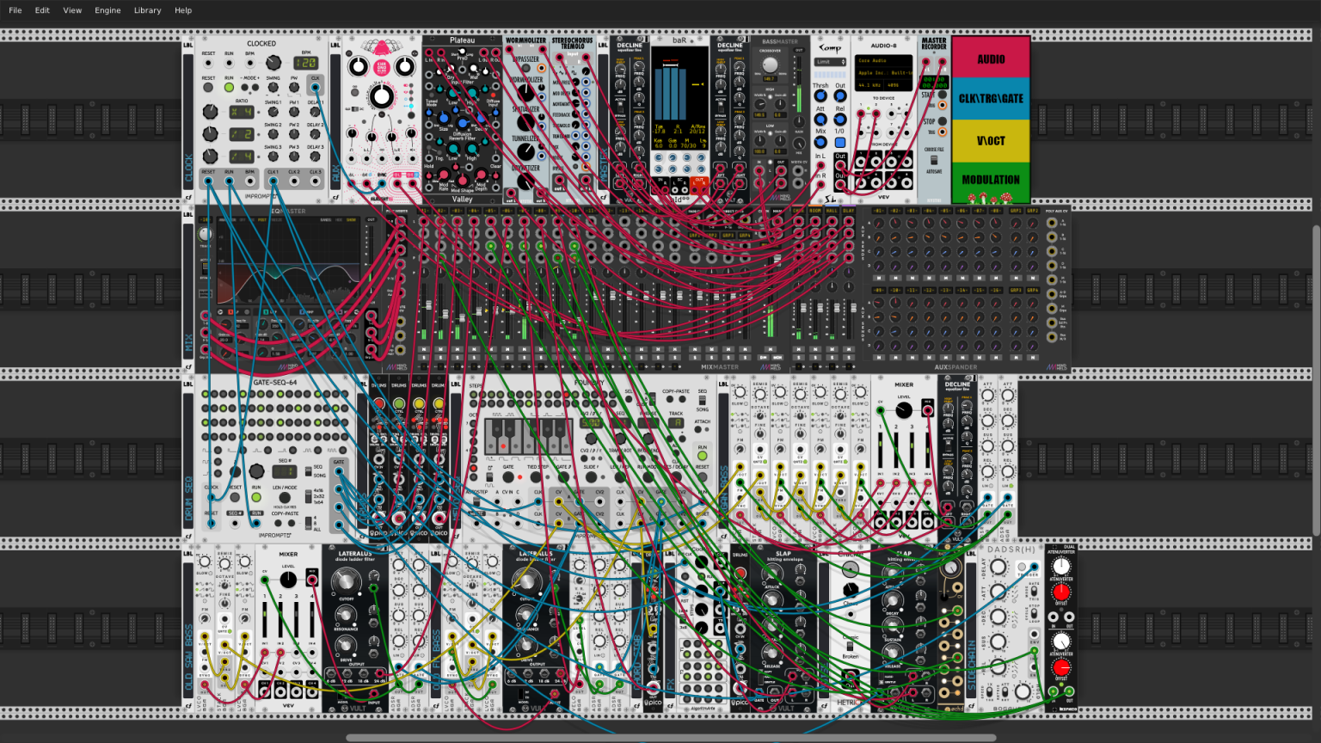This screenshot has height=743, width=1321.
Task: Click the green MODULATION label block
Action: pyautogui.click(x=991, y=182)
